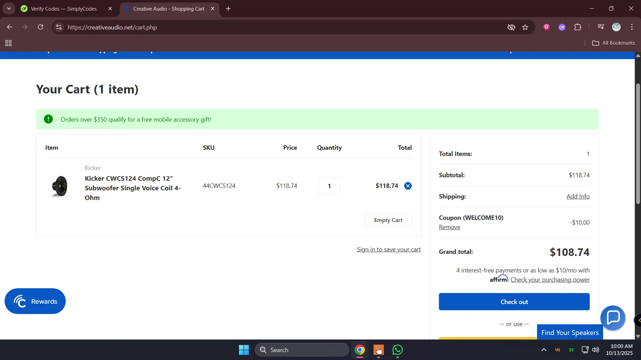
Task: Remove Kicker subwoofer with blue X icon
Action: (x=408, y=186)
